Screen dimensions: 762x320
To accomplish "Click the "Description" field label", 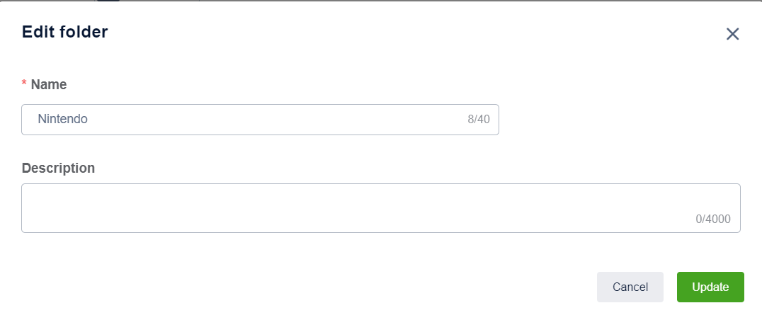I will click(58, 168).
